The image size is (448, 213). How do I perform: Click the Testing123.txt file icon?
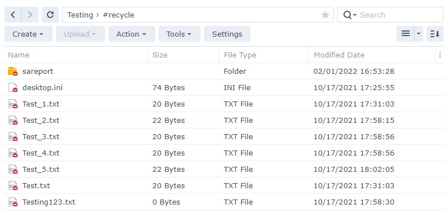click(13, 202)
